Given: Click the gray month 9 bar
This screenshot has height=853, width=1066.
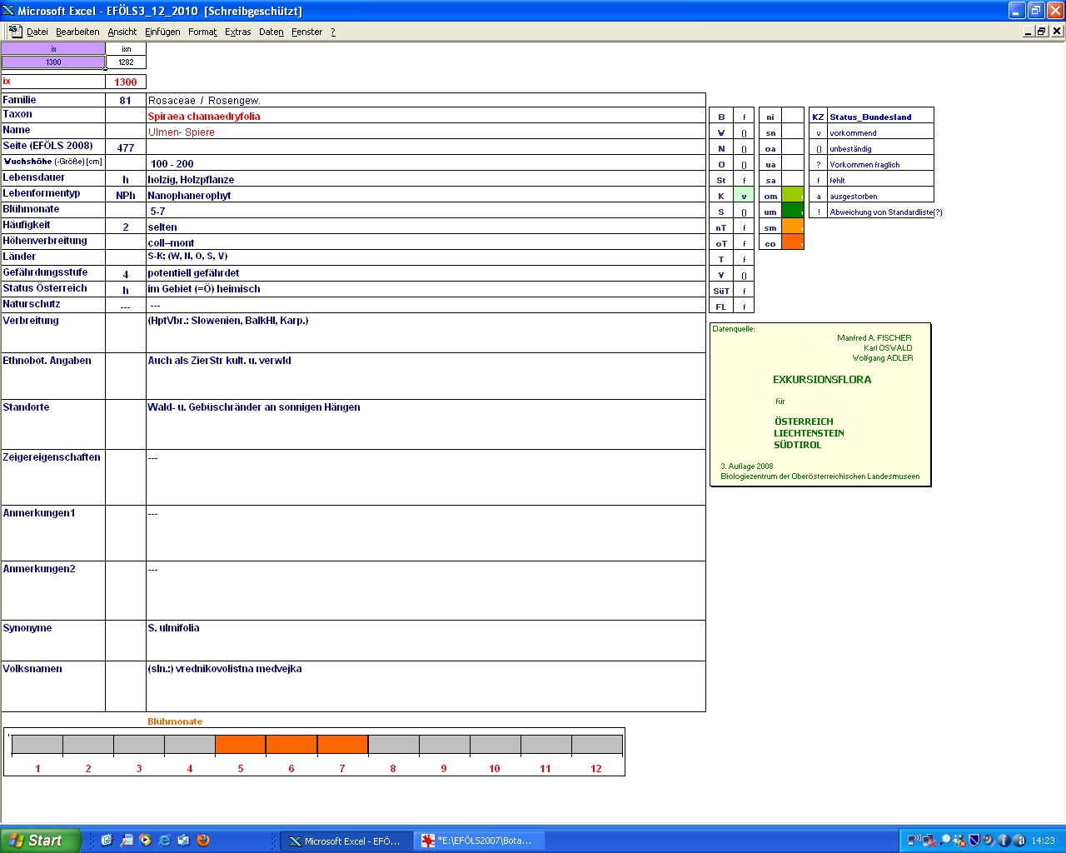Looking at the screenshot, I should click(444, 745).
